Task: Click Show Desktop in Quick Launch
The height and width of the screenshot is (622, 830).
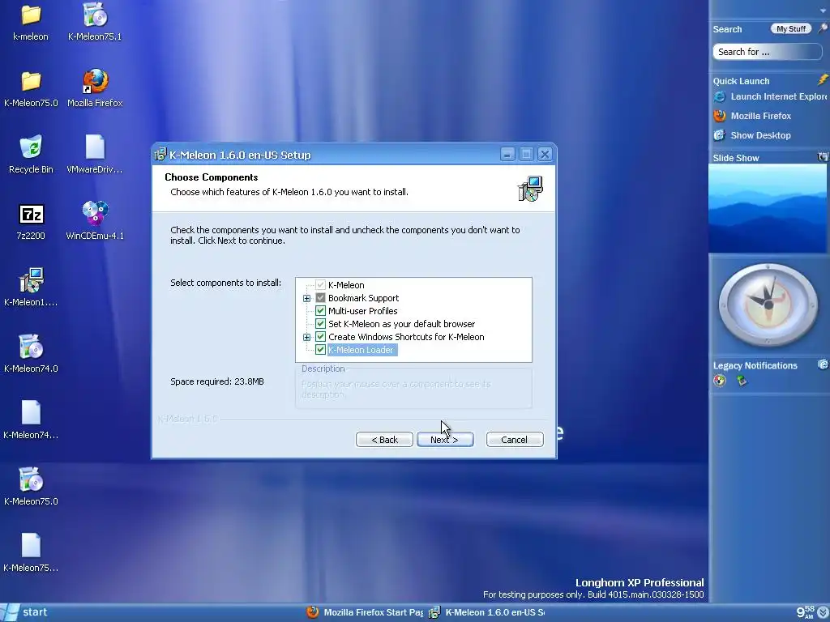Action: pyautogui.click(x=752, y=135)
